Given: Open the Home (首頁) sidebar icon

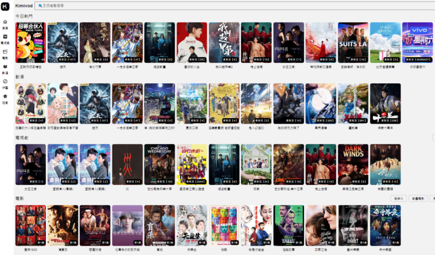Looking at the screenshot, I should [5, 24].
